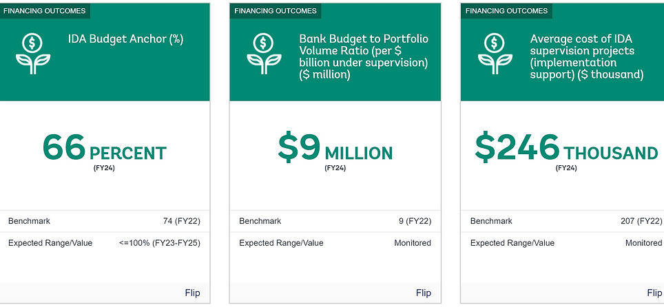Click the Benchmark value '9 (FY22)'

point(415,221)
